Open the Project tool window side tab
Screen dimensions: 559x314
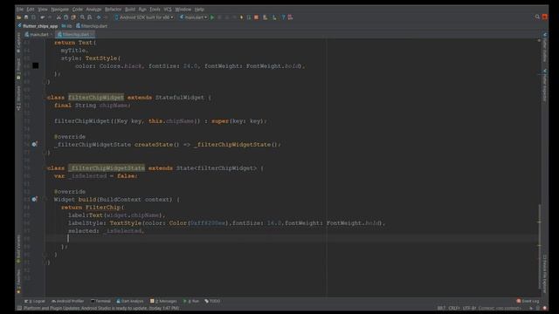point(18,69)
